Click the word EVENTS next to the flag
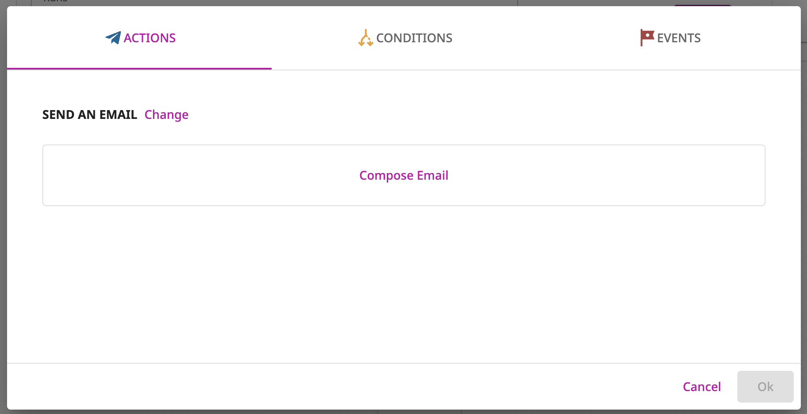The image size is (807, 414). [679, 38]
